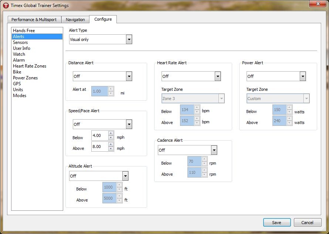Image resolution: width=329 pixels, height=234 pixels.
Task: Increase the Power Above watts value
Action: point(289,118)
